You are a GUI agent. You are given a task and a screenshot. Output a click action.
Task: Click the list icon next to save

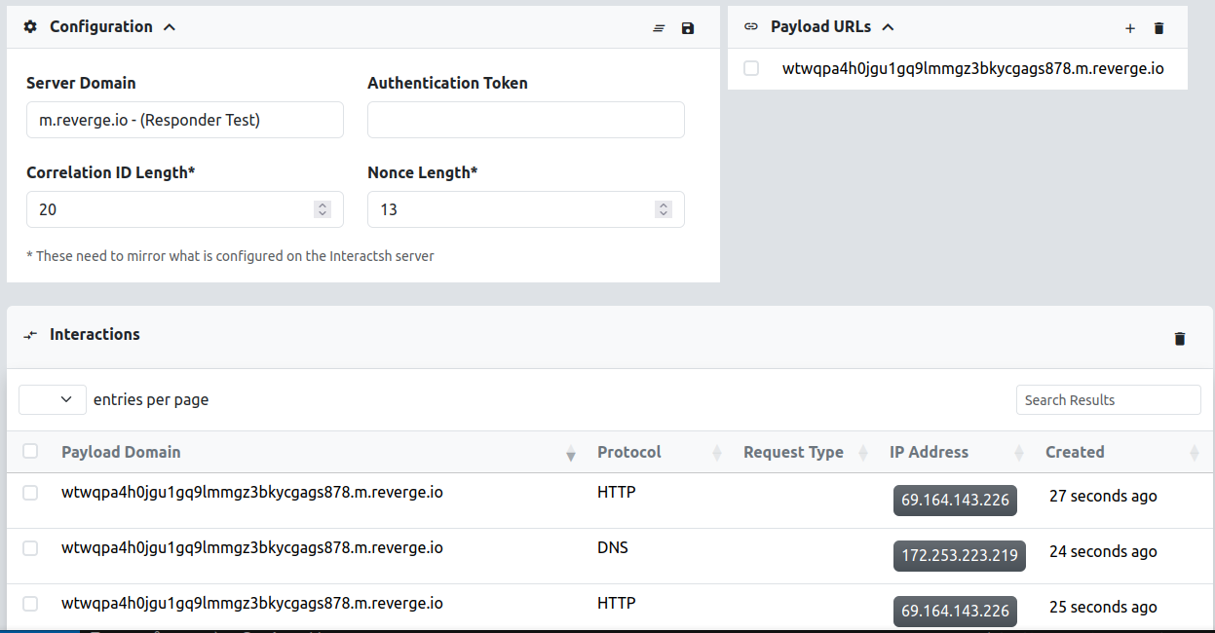point(660,28)
